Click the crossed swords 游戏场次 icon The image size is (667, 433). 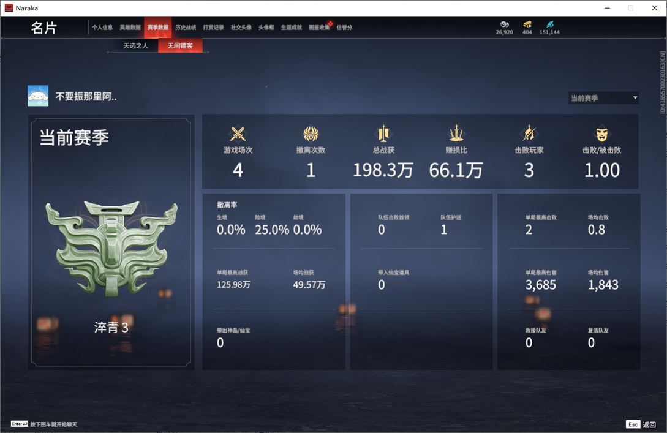pyautogui.click(x=238, y=134)
